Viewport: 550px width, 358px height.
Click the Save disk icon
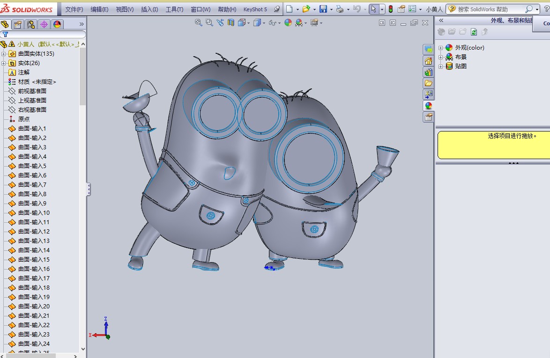[x=323, y=9]
